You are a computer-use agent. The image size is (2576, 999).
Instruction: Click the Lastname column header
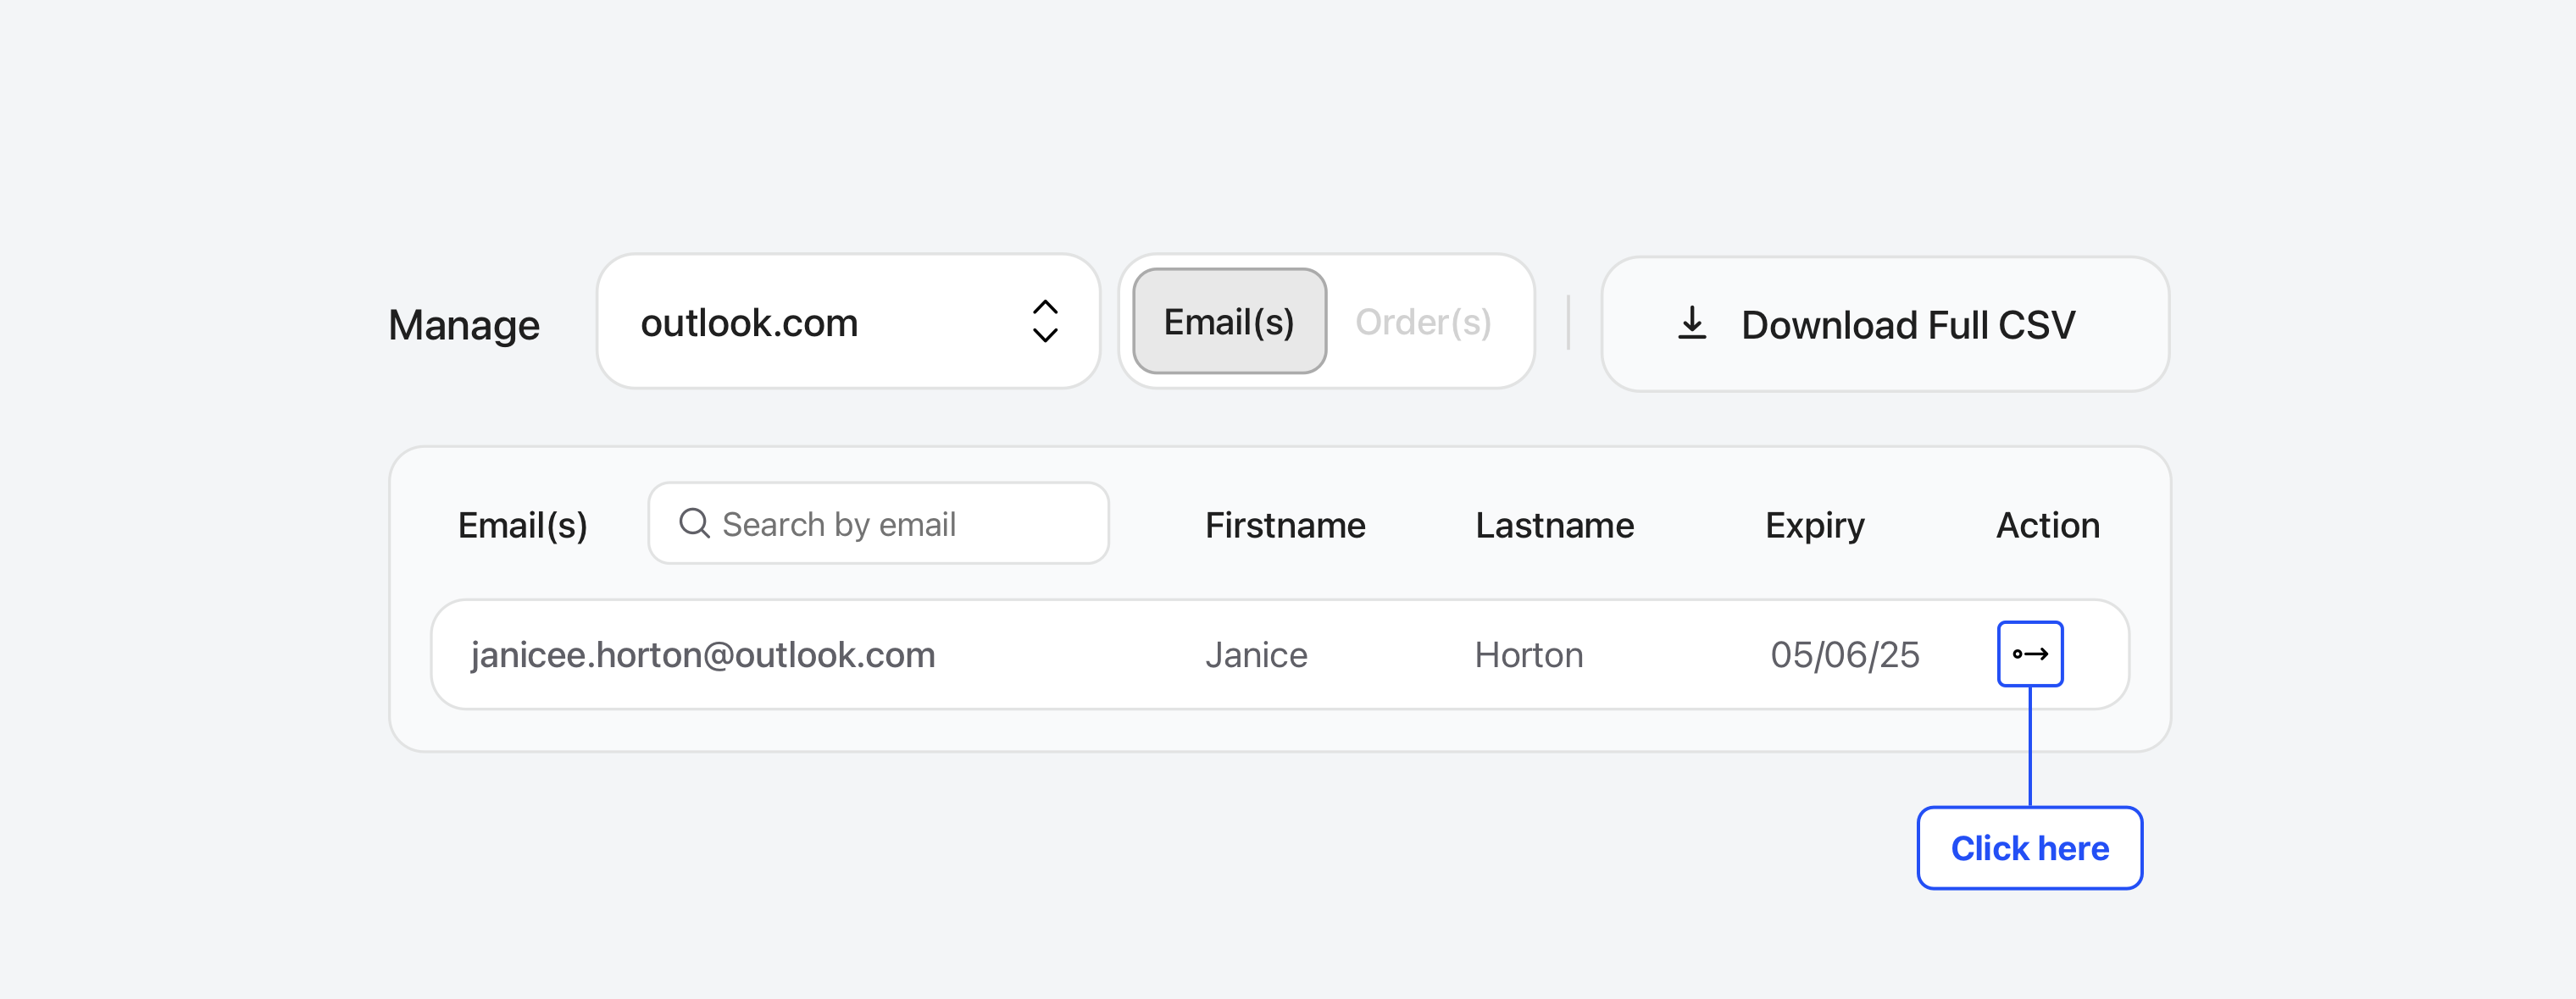click(x=1554, y=526)
